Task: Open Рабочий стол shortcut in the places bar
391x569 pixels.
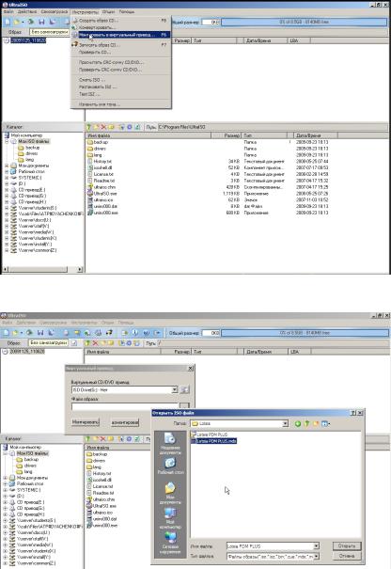Action: (170, 466)
